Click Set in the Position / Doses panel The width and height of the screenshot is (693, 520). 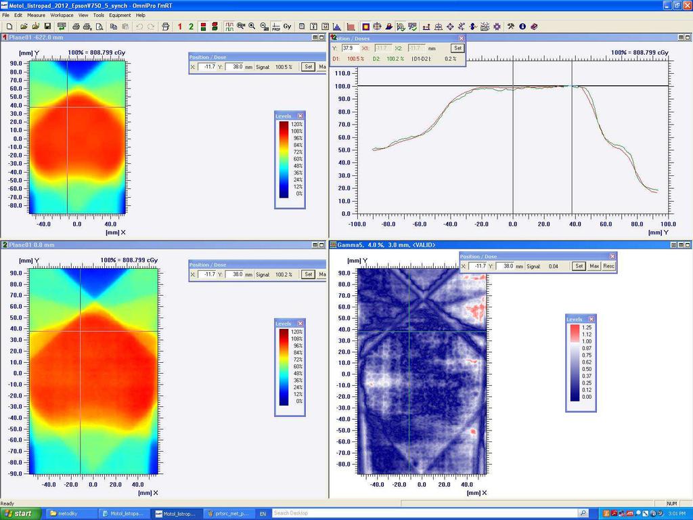(457, 48)
